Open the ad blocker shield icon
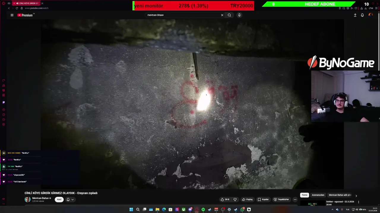Viewport: 380px width, 213px height. coord(348,8)
